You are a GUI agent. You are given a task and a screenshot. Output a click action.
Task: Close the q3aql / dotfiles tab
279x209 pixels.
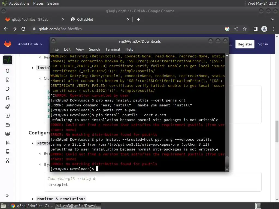63,19
